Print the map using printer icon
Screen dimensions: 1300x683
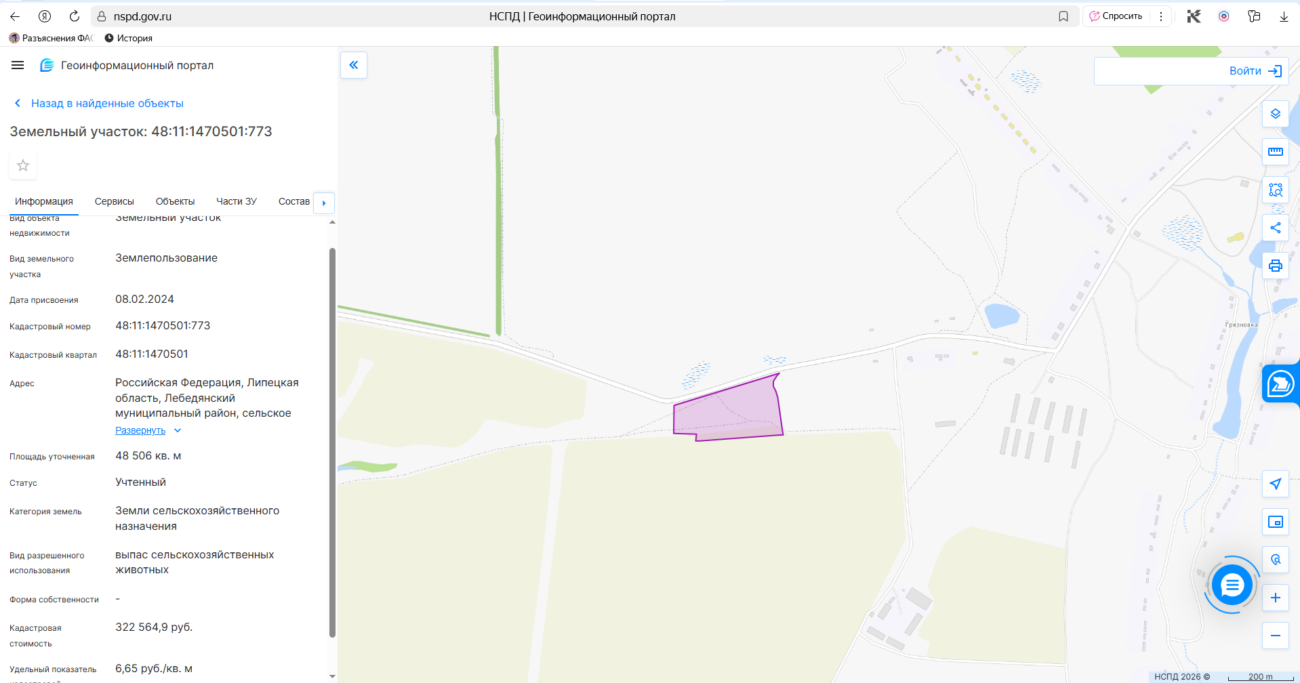click(x=1275, y=266)
